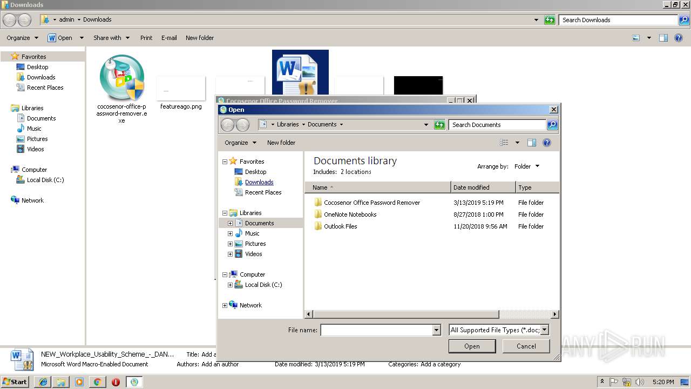Expand Network node in Open dialog tree
691x389 pixels.
(x=225, y=305)
